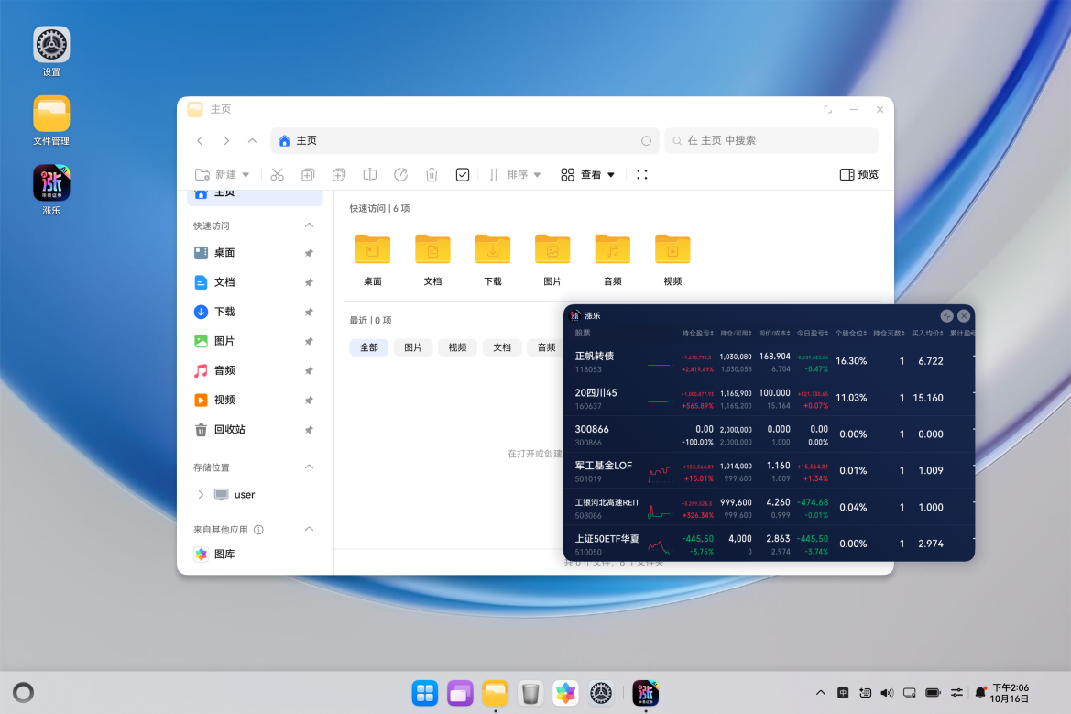Collapse the 来自其他应用 sidebar section
1071x714 pixels.
click(310, 530)
